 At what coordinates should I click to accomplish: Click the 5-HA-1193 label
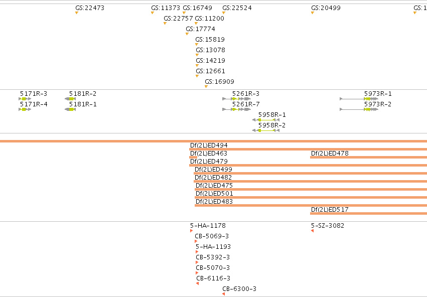click(x=213, y=247)
